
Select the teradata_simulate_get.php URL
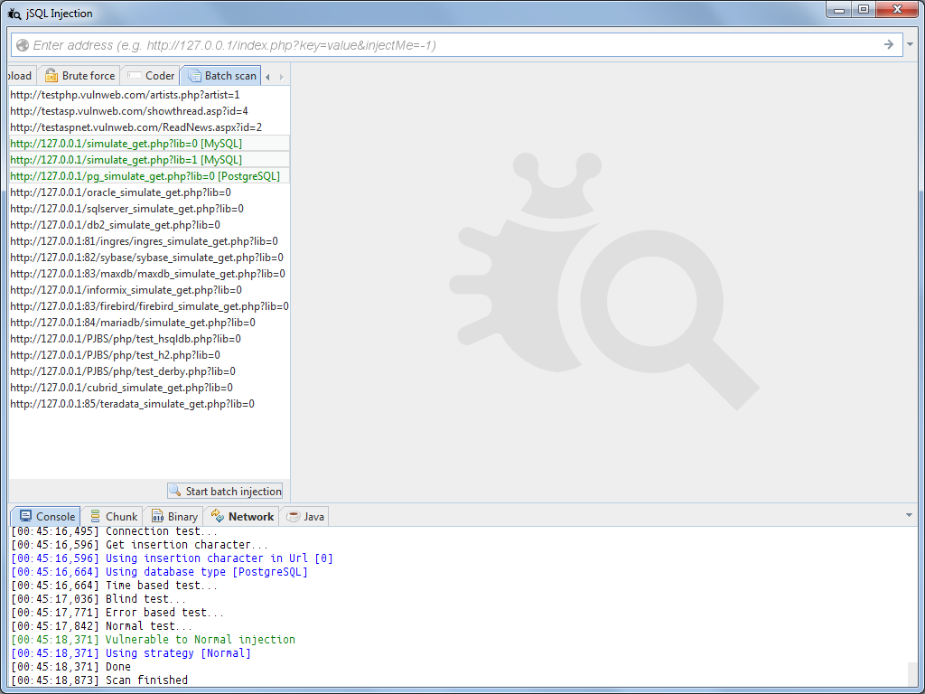[149, 404]
